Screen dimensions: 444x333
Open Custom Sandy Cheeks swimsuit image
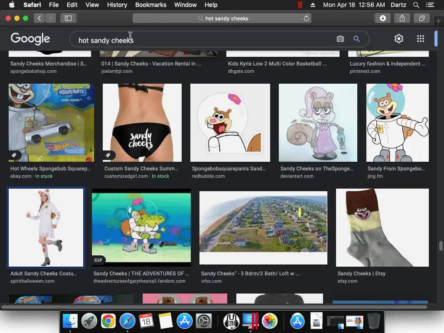point(142,123)
